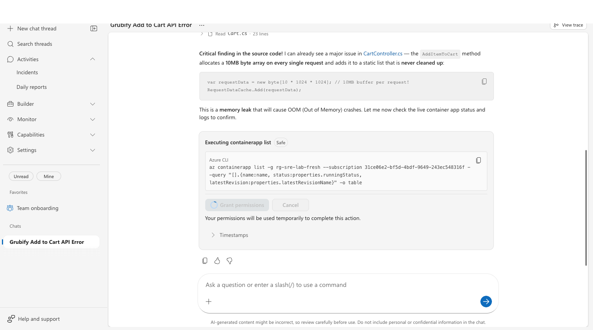The height and width of the screenshot is (330, 593).
Task: Give thumbs down to the response
Action: pos(229,261)
